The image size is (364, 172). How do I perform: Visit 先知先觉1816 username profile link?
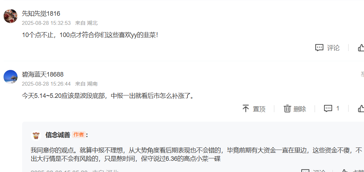(41, 14)
